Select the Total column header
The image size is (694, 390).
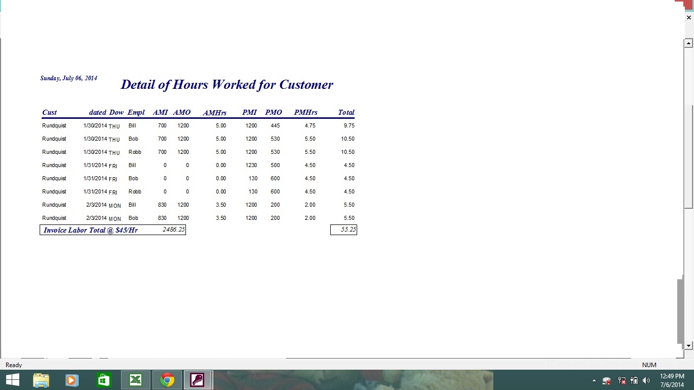tap(346, 112)
